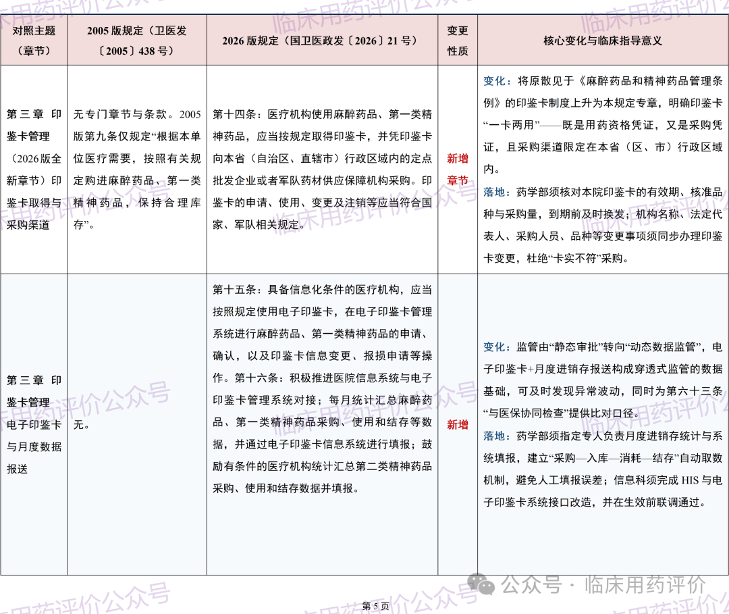Click the first row's blue '变化：' label
Screen dimensions: 729x614
coord(497,81)
